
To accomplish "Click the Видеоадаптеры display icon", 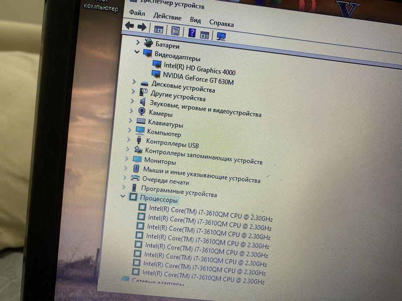I will [147, 53].
